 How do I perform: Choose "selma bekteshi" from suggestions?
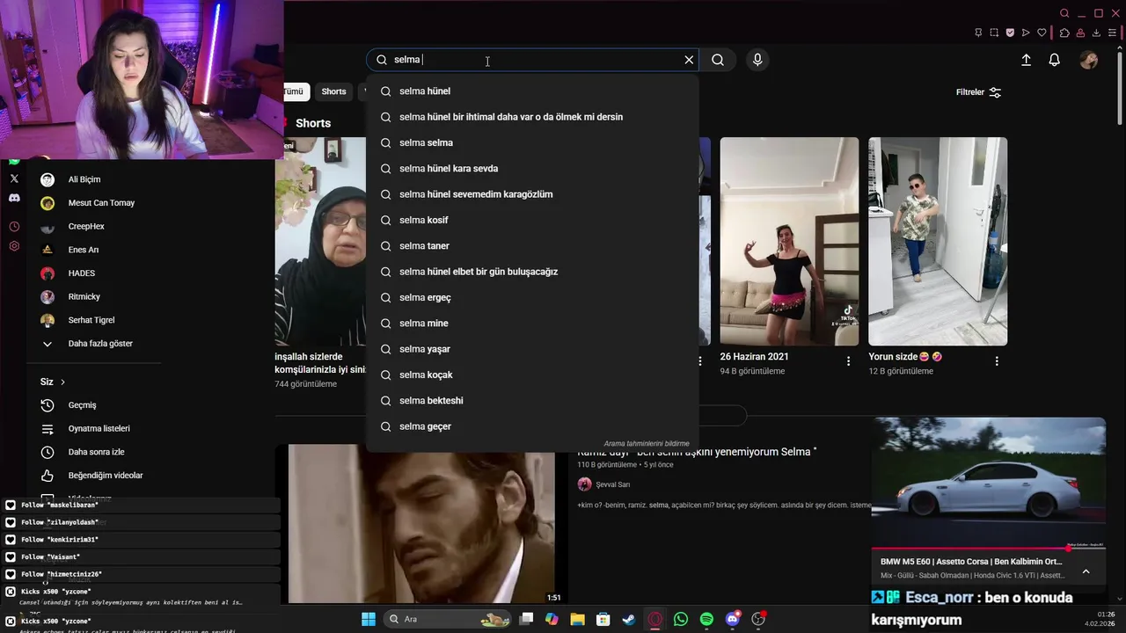(x=532, y=401)
